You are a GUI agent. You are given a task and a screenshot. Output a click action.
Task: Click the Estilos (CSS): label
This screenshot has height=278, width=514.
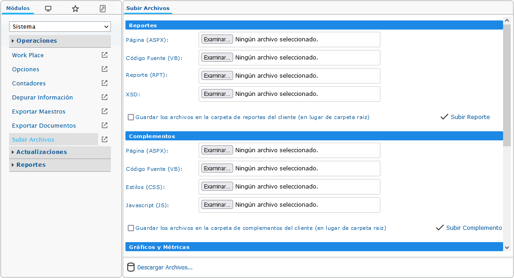pyautogui.click(x=145, y=187)
